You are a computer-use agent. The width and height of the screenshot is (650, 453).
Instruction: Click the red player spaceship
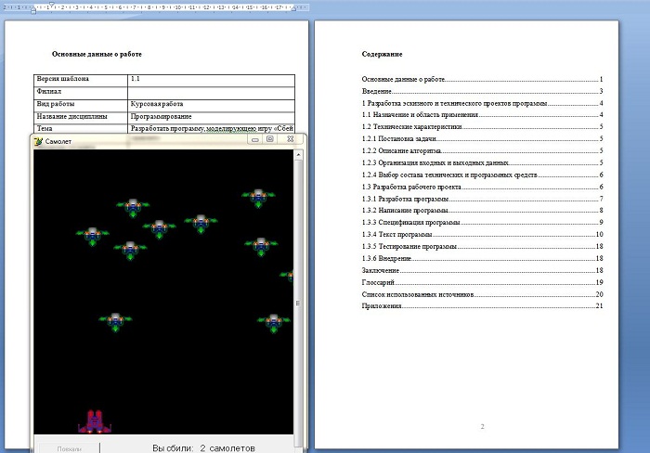(x=95, y=422)
